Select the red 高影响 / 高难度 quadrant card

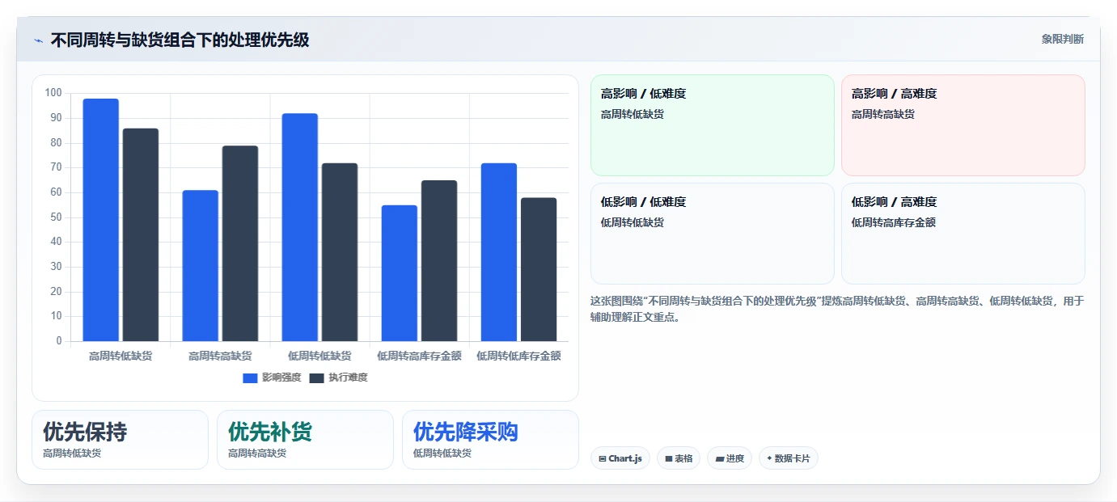[963, 125]
